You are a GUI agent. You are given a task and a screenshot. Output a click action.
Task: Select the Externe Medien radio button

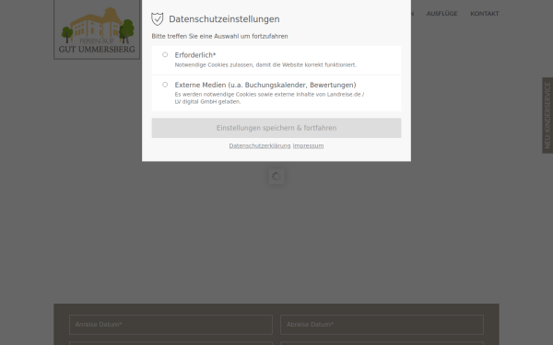point(165,85)
